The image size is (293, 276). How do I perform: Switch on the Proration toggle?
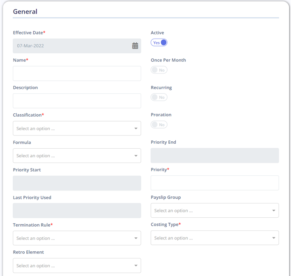159,124
